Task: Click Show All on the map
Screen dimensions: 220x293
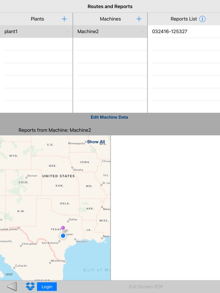Action: pyautogui.click(x=96, y=142)
